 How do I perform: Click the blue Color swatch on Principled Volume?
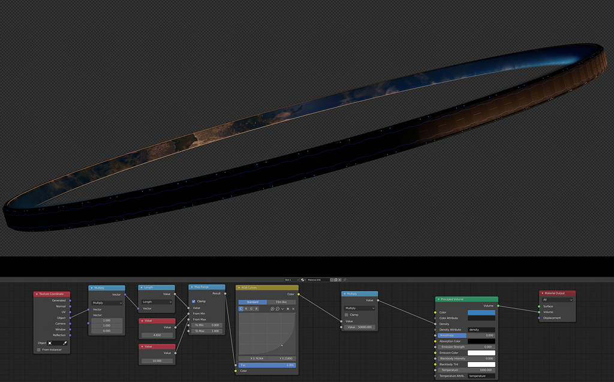coord(483,312)
